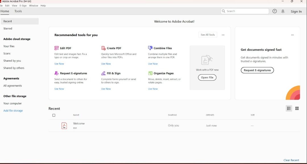The image size is (307, 164).
Task: Click the Welcome file name in Recent
Action: (79, 123)
